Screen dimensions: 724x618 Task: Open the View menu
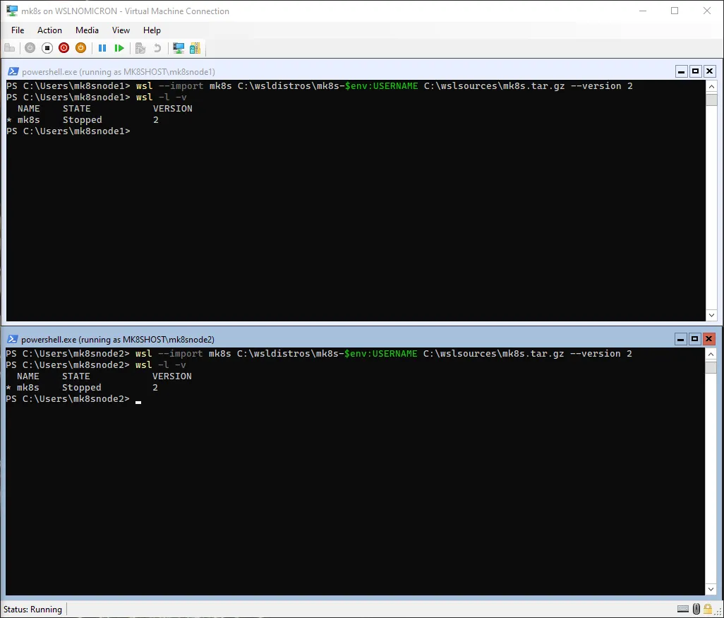(121, 30)
